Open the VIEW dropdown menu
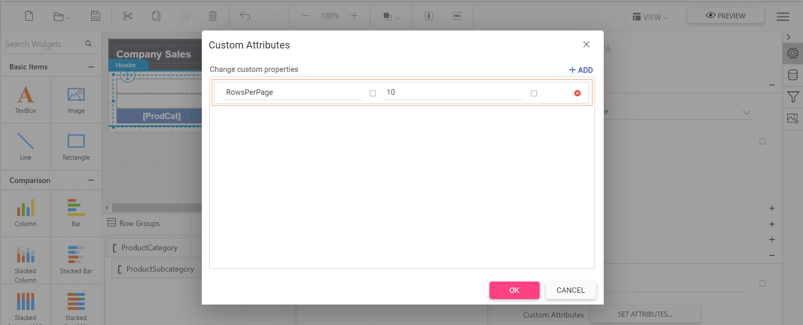Image resolution: width=803 pixels, height=325 pixels. [650, 17]
